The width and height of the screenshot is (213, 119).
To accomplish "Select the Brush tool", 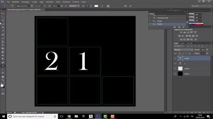I will [3, 38].
